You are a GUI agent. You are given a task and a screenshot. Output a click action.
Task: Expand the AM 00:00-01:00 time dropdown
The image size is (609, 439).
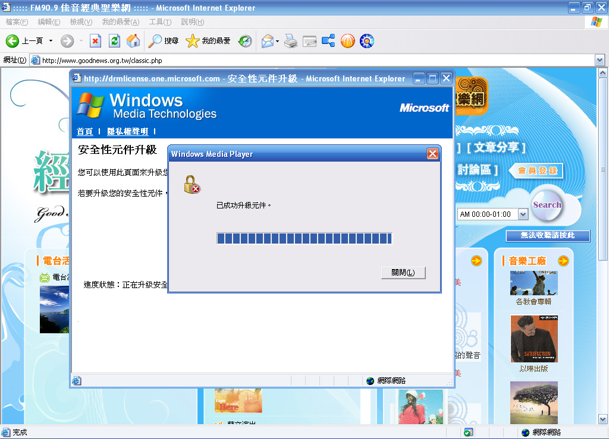[523, 214]
